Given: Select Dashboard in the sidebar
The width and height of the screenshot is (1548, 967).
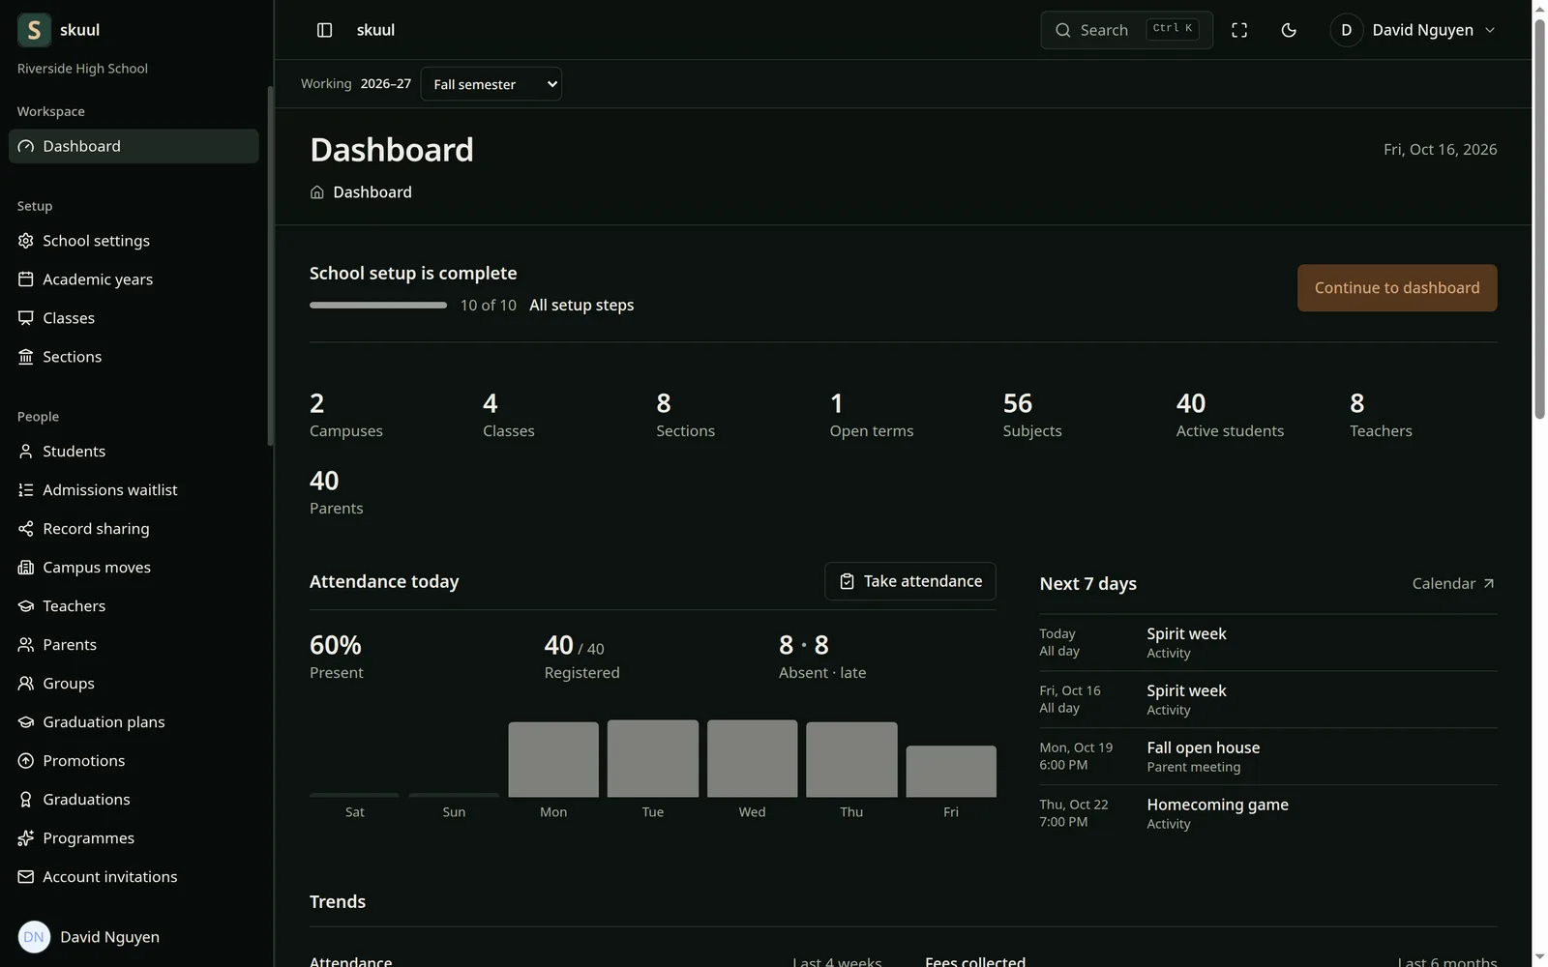Looking at the screenshot, I should [x=134, y=146].
